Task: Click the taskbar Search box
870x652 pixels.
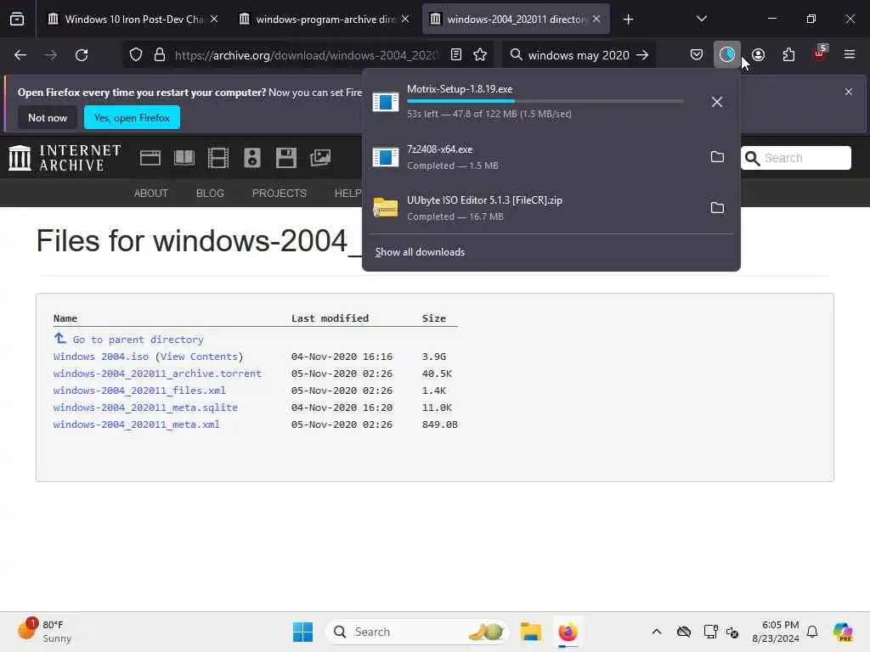Action: [x=416, y=632]
